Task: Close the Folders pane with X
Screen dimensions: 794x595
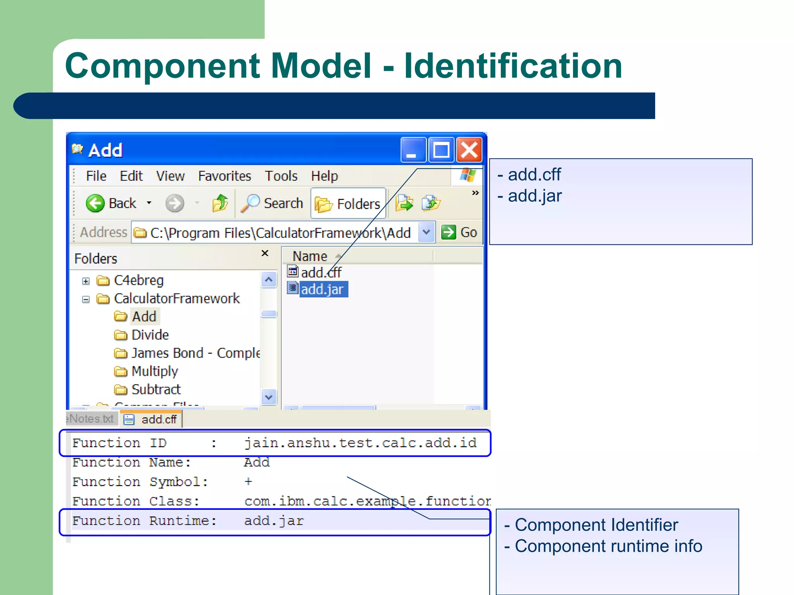Action: (x=265, y=253)
